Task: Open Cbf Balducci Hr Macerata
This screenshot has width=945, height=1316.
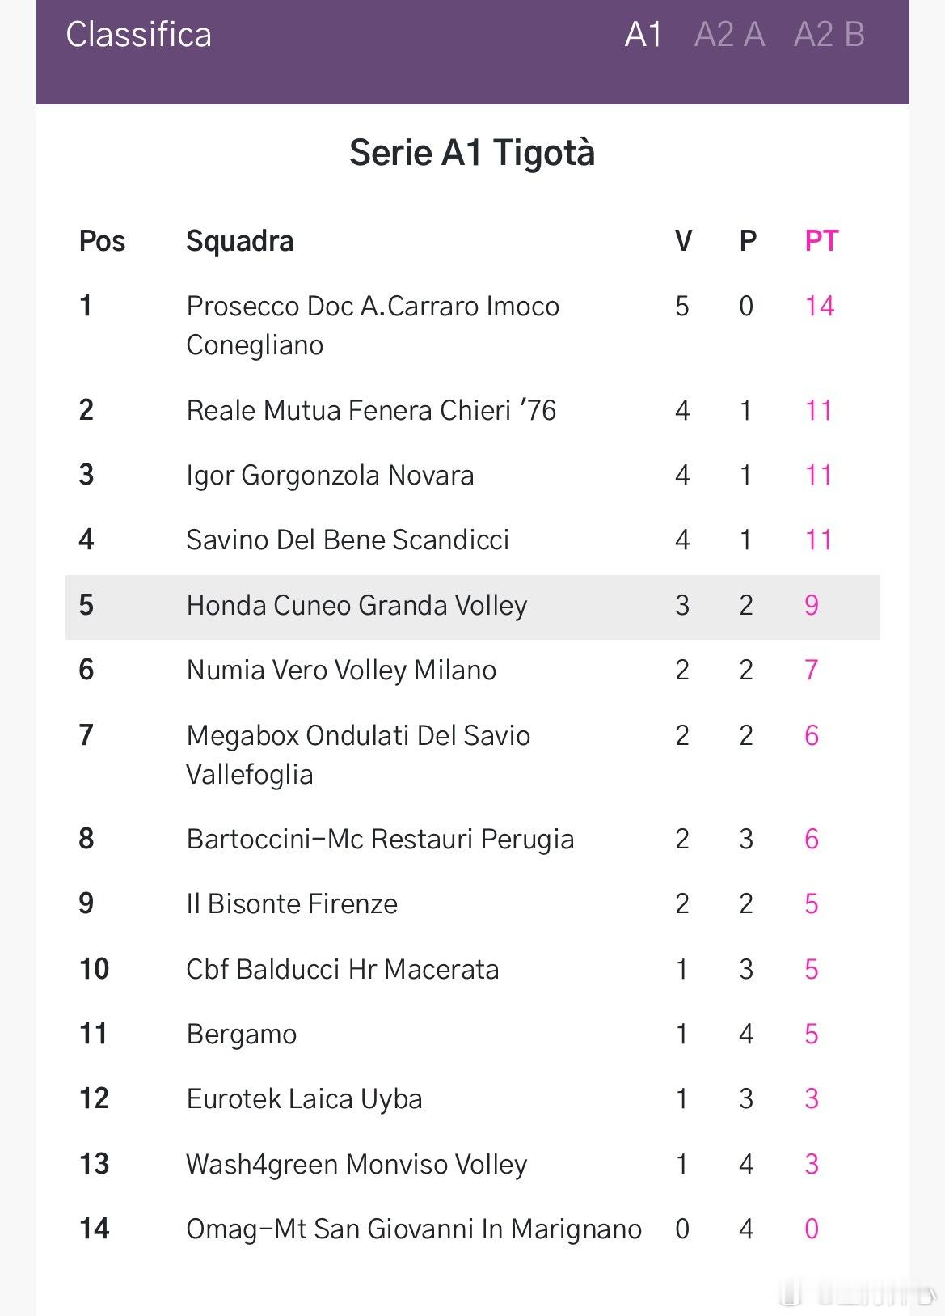Action: coord(342,969)
